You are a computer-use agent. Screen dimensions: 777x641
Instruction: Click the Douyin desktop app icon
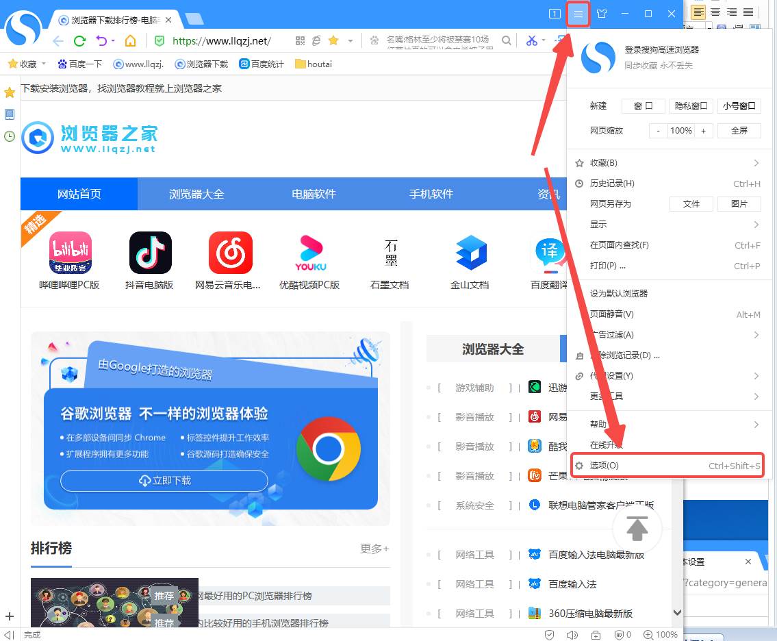click(x=150, y=253)
